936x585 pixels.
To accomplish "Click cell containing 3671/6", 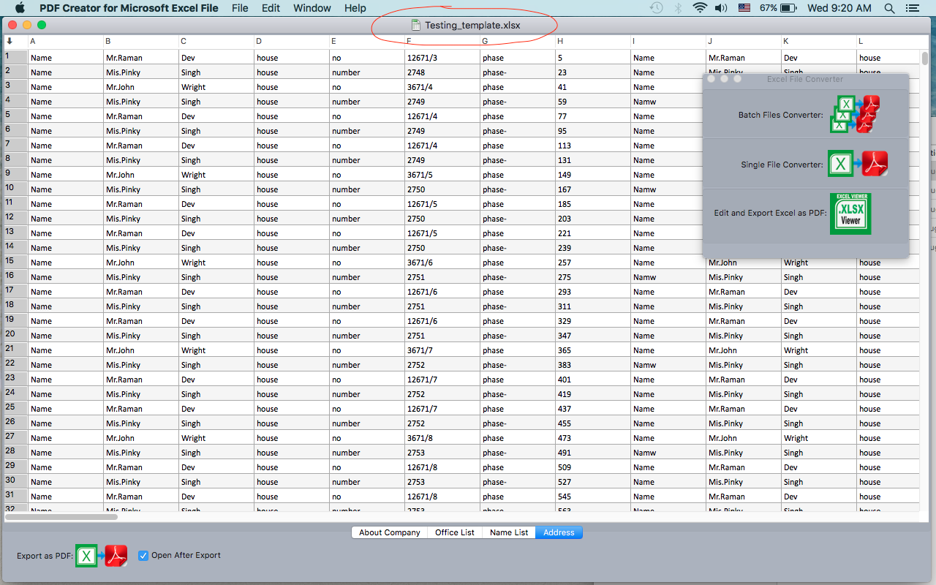I will (x=442, y=263).
